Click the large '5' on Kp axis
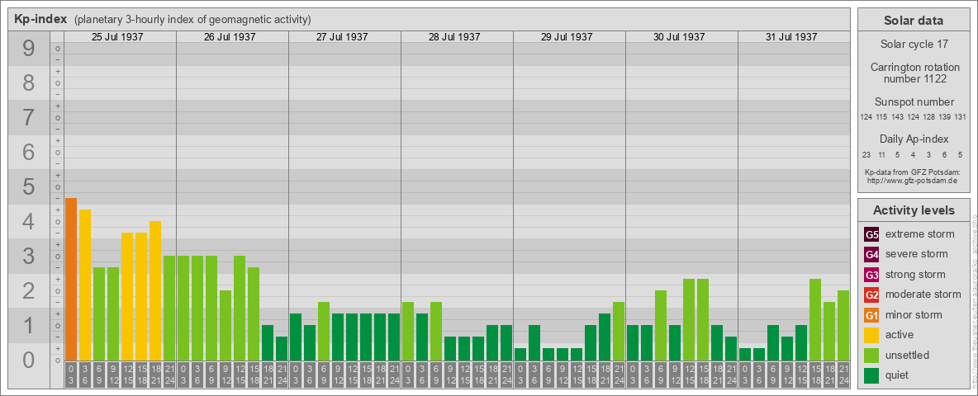Image resolution: width=978 pixels, height=396 pixels. point(29,186)
